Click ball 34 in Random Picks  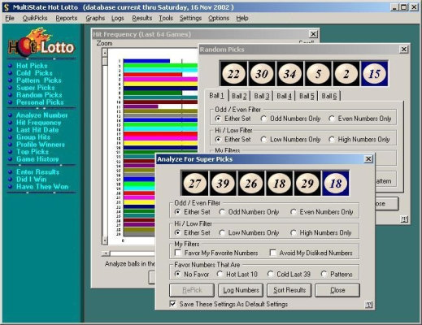pos(289,74)
